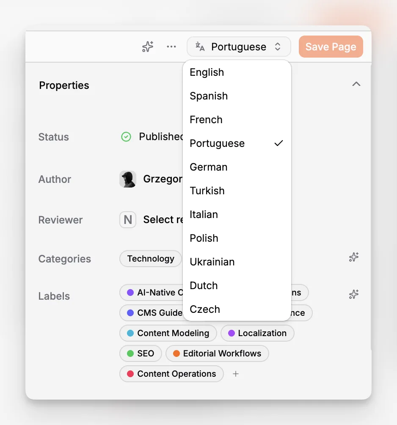Select Ukrainian from language list

pos(237,262)
